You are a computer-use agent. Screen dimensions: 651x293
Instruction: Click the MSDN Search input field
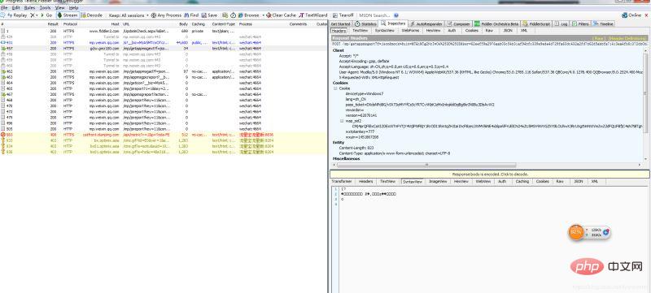point(374,15)
